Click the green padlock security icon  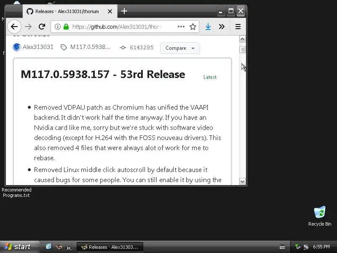click(x=66, y=27)
